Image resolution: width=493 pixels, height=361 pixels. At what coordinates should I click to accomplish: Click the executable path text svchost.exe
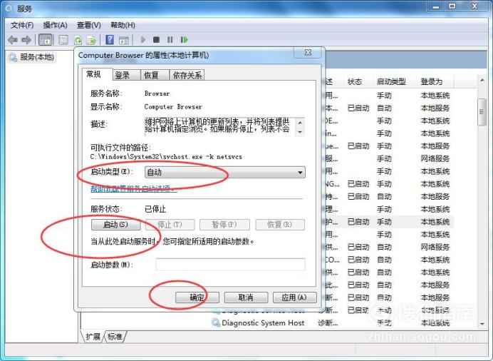pyautogui.click(x=182, y=157)
